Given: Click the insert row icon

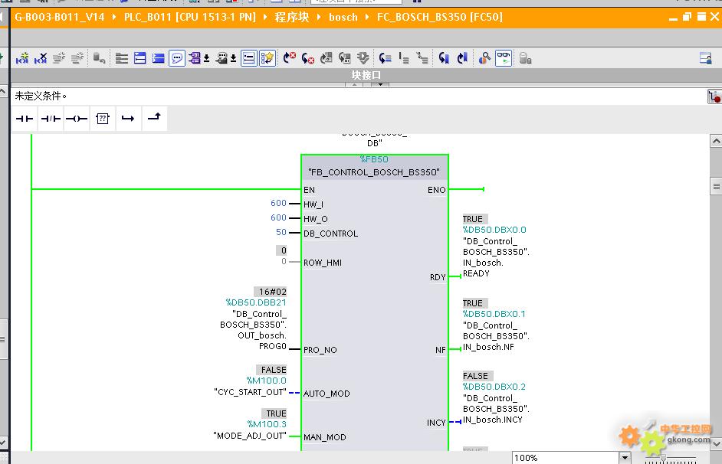Looking at the screenshot, I should [x=59, y=58].
